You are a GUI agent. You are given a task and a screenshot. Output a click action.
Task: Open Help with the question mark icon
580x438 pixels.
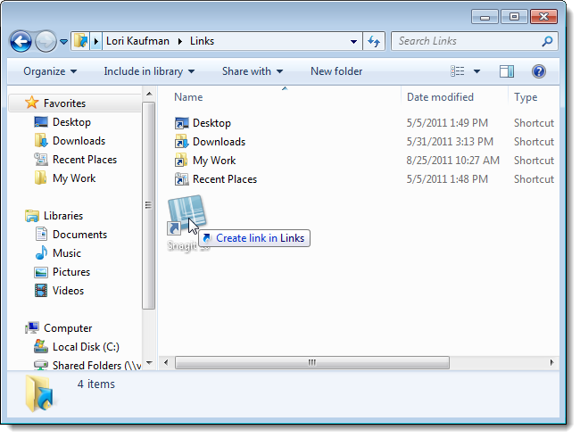pyautogui.click(x=539, y=71)
